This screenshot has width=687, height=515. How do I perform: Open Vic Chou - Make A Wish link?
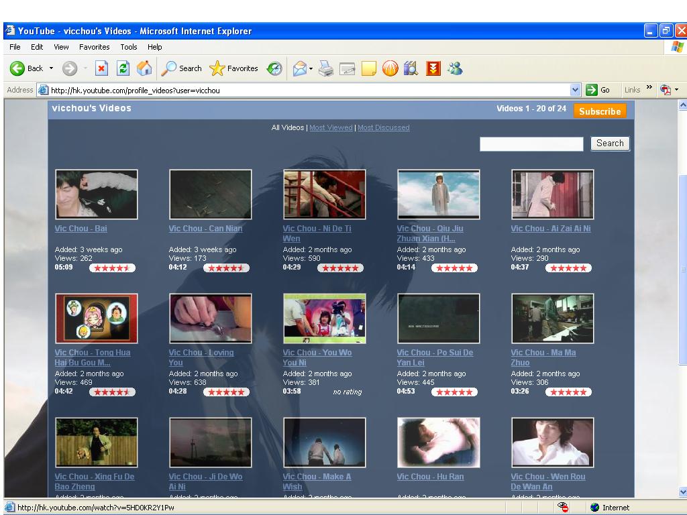317,481
